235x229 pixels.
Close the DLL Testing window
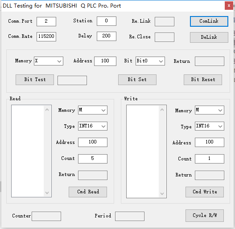point(229,6)
